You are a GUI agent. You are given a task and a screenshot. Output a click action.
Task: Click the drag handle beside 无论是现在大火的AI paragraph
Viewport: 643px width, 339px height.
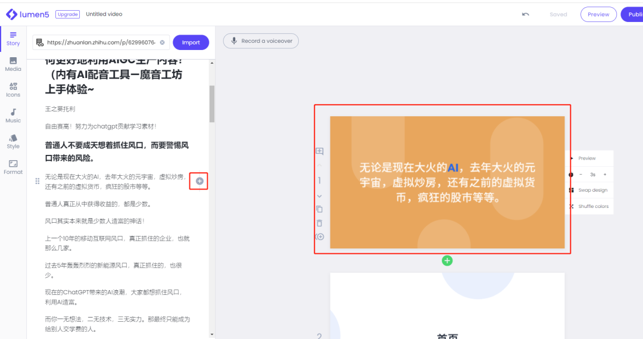[x=38, y=181]
